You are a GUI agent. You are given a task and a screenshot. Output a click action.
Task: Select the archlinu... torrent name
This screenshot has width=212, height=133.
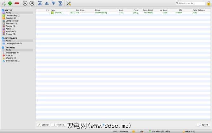[x=59, y=13]
